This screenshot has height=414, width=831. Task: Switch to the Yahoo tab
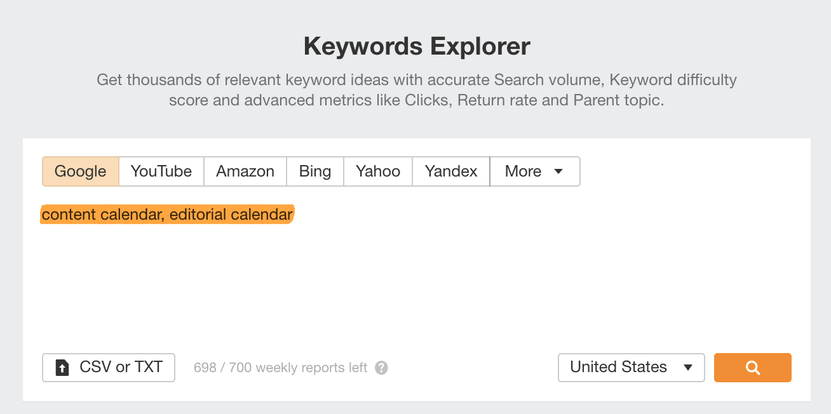[378, 171]
